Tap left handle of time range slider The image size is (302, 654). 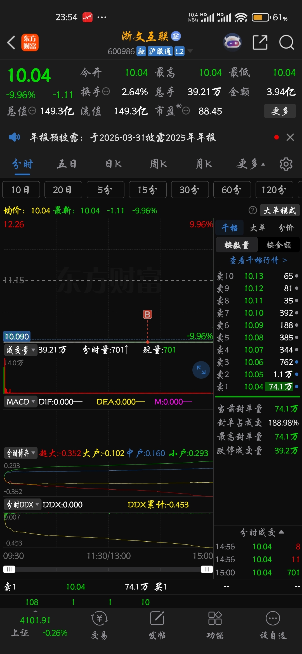(9, 569)
